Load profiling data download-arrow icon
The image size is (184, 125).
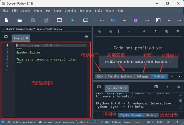coord(155,31)
